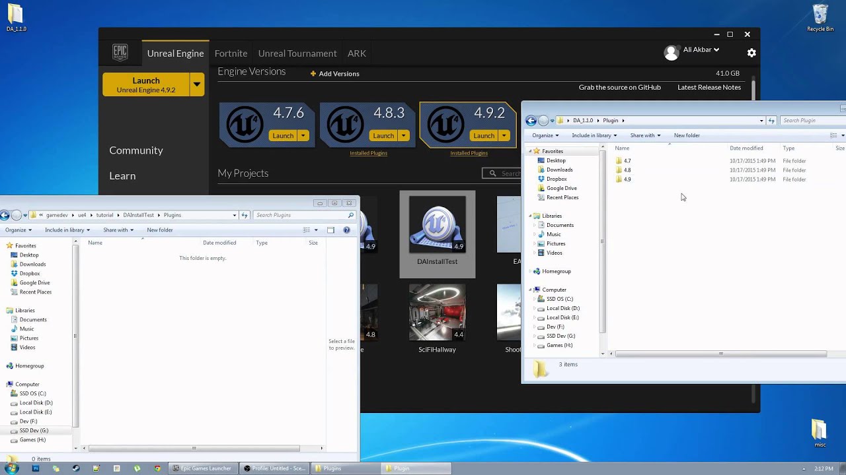Click the Windows Start orb

(x=11, y=468)
